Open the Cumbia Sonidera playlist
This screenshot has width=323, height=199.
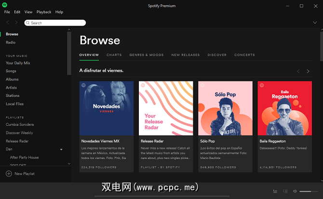[20, 124]
